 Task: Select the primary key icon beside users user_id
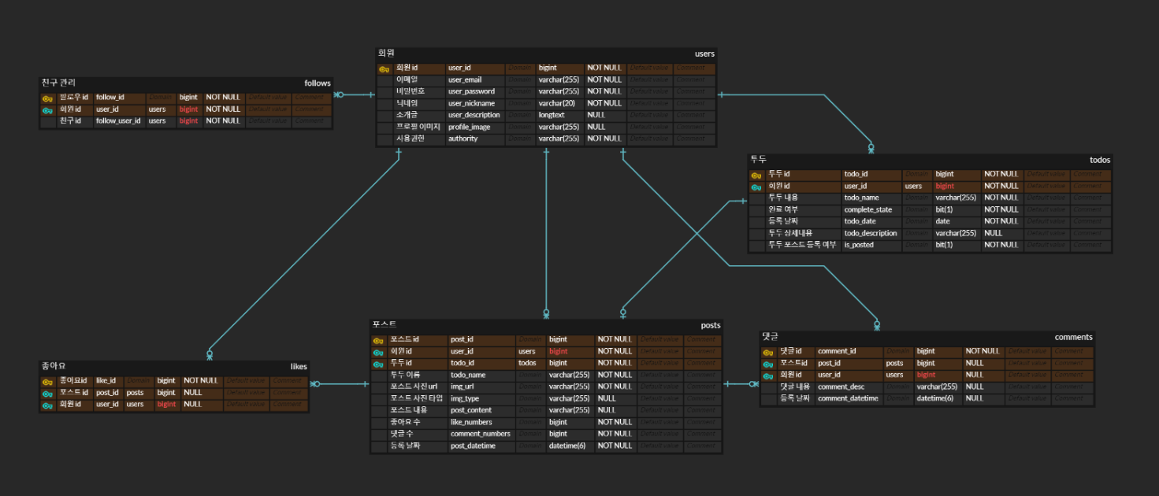click(x=384, y=68)
